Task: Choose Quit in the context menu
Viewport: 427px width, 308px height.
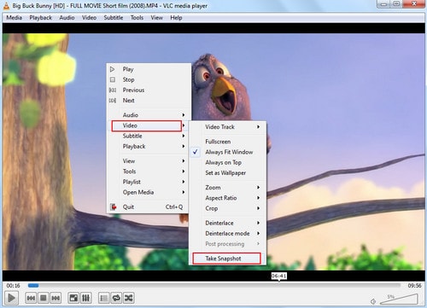Action: pyautogui.click(x=149, y=206)
